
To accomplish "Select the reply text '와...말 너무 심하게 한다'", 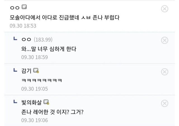I will (49, 48).
